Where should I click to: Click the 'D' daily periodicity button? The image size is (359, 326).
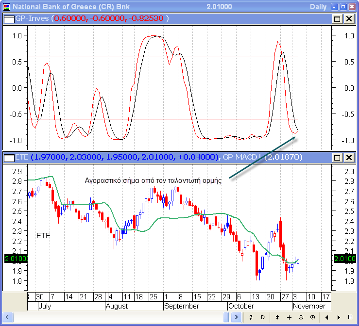[x=262, y=317]
